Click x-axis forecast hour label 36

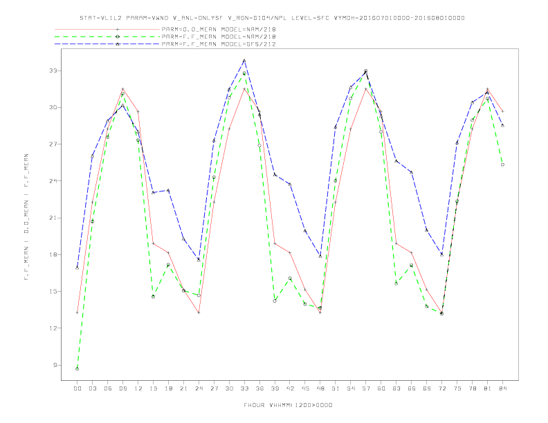[259, 388]
